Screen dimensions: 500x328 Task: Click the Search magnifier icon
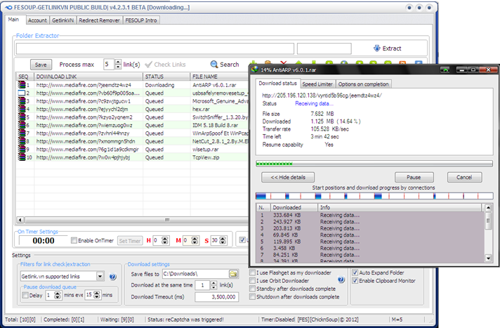pyautogui.click(x=214, y=65)
